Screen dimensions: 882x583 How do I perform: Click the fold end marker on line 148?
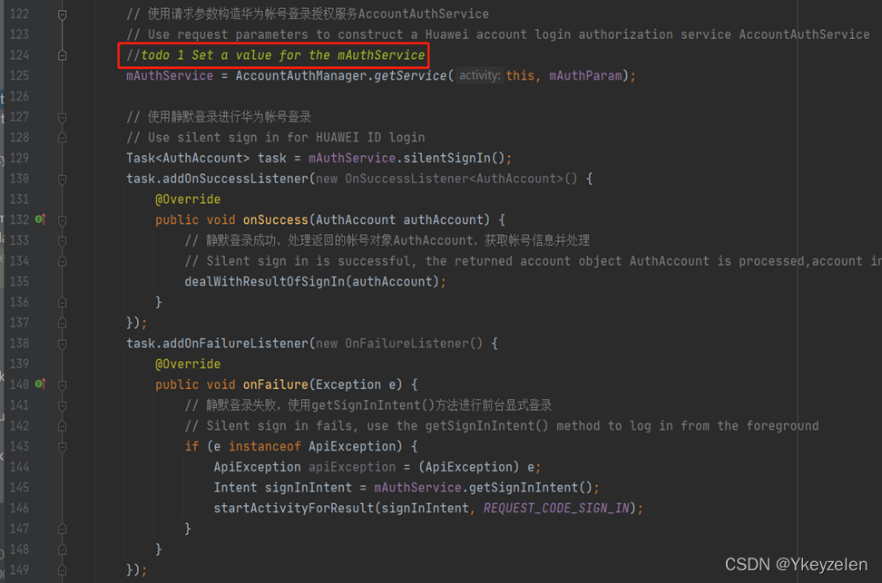pyautogui.click(x=63, y=549)
